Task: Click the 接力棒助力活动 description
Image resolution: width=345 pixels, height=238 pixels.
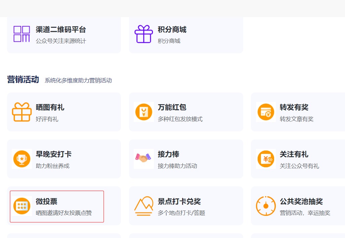Action: (177, 166)
